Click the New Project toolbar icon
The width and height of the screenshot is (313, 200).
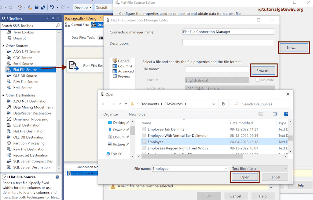point(20,7)
